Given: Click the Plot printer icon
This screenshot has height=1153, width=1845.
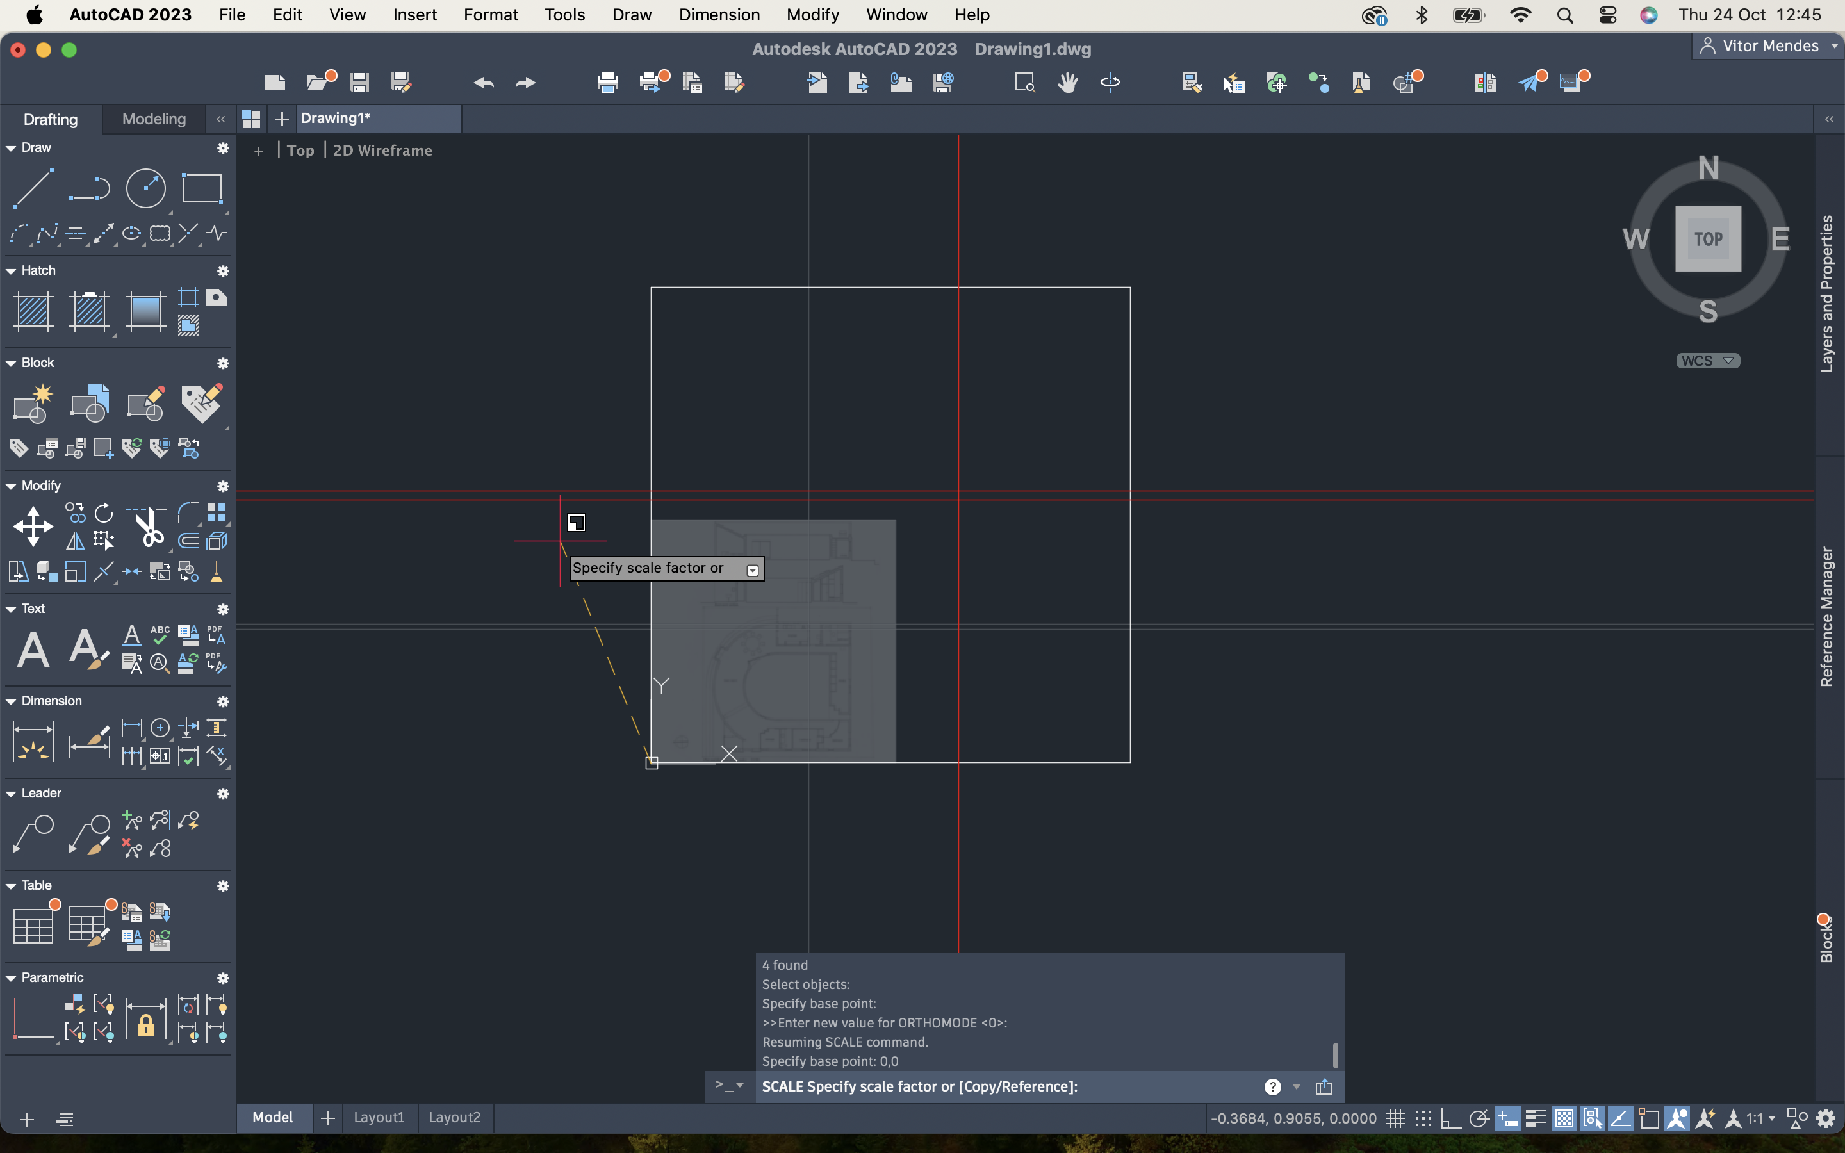Looking at the screenshot, I should click(x=607, y=83).
